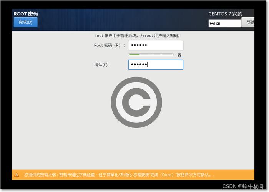
Task: Click the 'CENTOS 7 安装' heading
Action: [x=225, y=14]
